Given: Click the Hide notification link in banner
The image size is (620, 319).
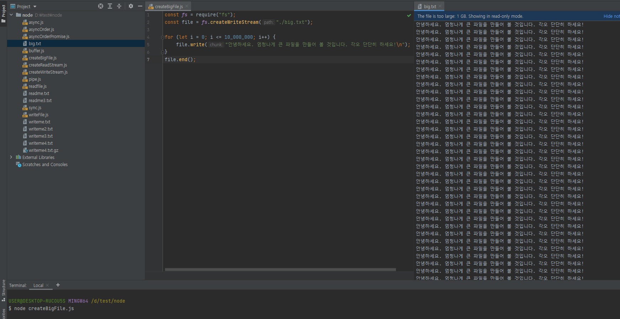Looking at the screenshot, I should [x=612, y=16].
